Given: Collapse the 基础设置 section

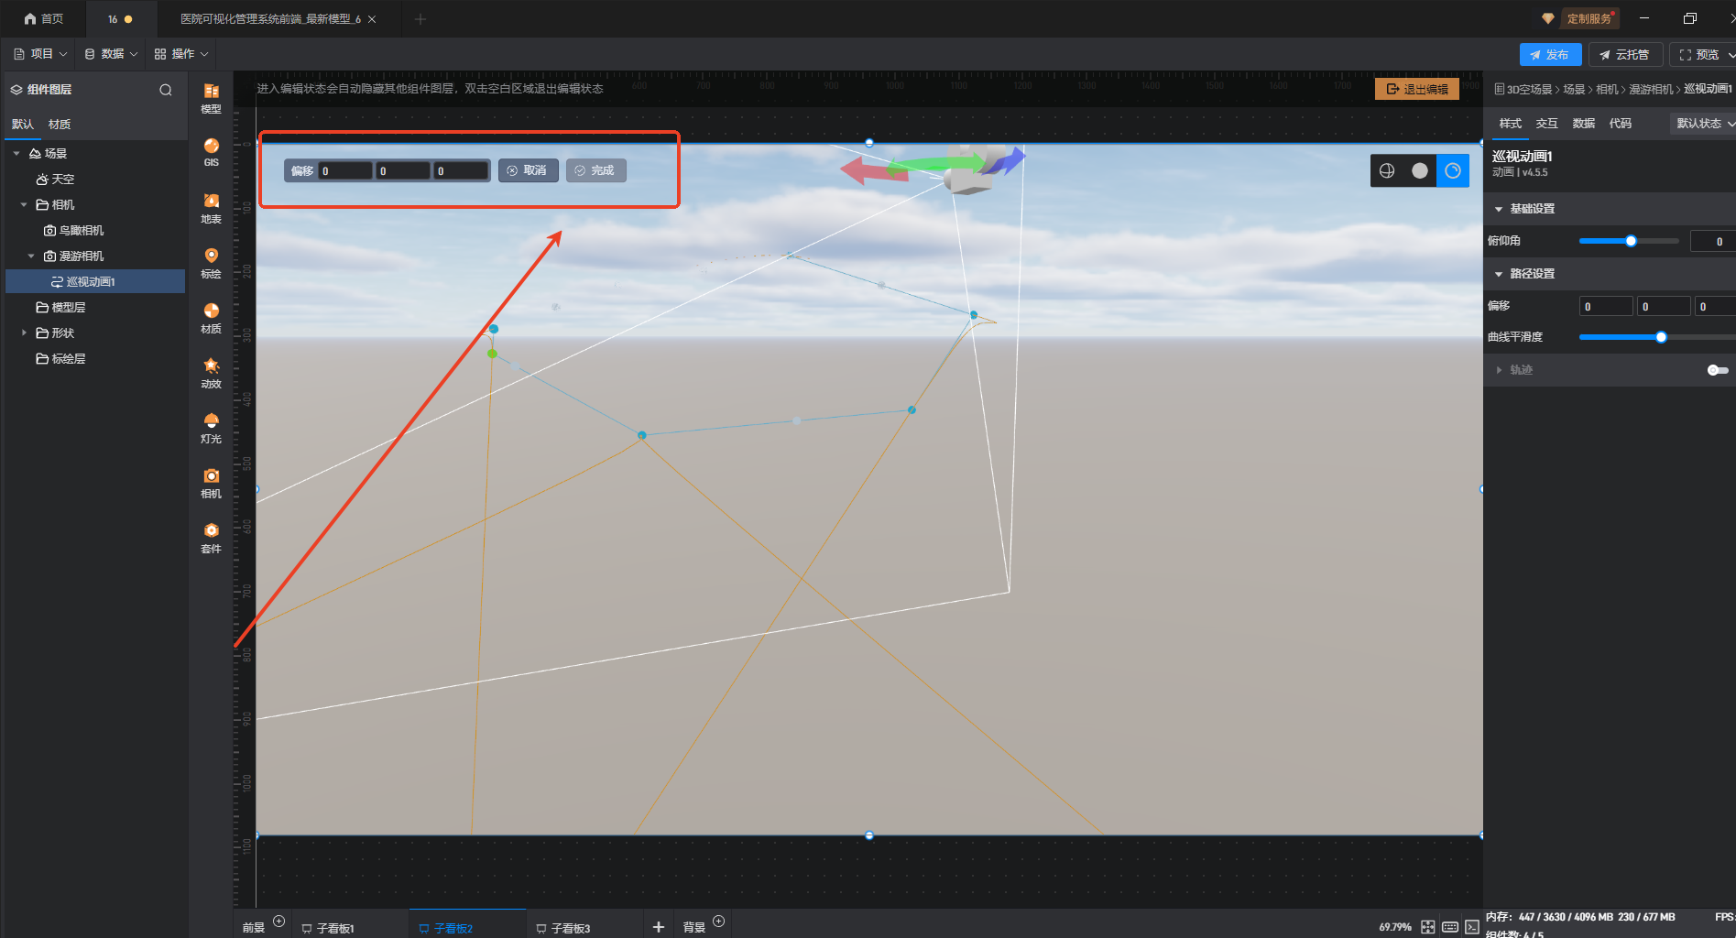Looking at the screenshot, I should 1499,210.
